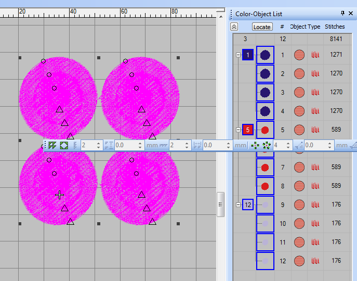Select dark blue color swatch 1
Viewport: 357px width, 281px height.
(x=248, y=55)
